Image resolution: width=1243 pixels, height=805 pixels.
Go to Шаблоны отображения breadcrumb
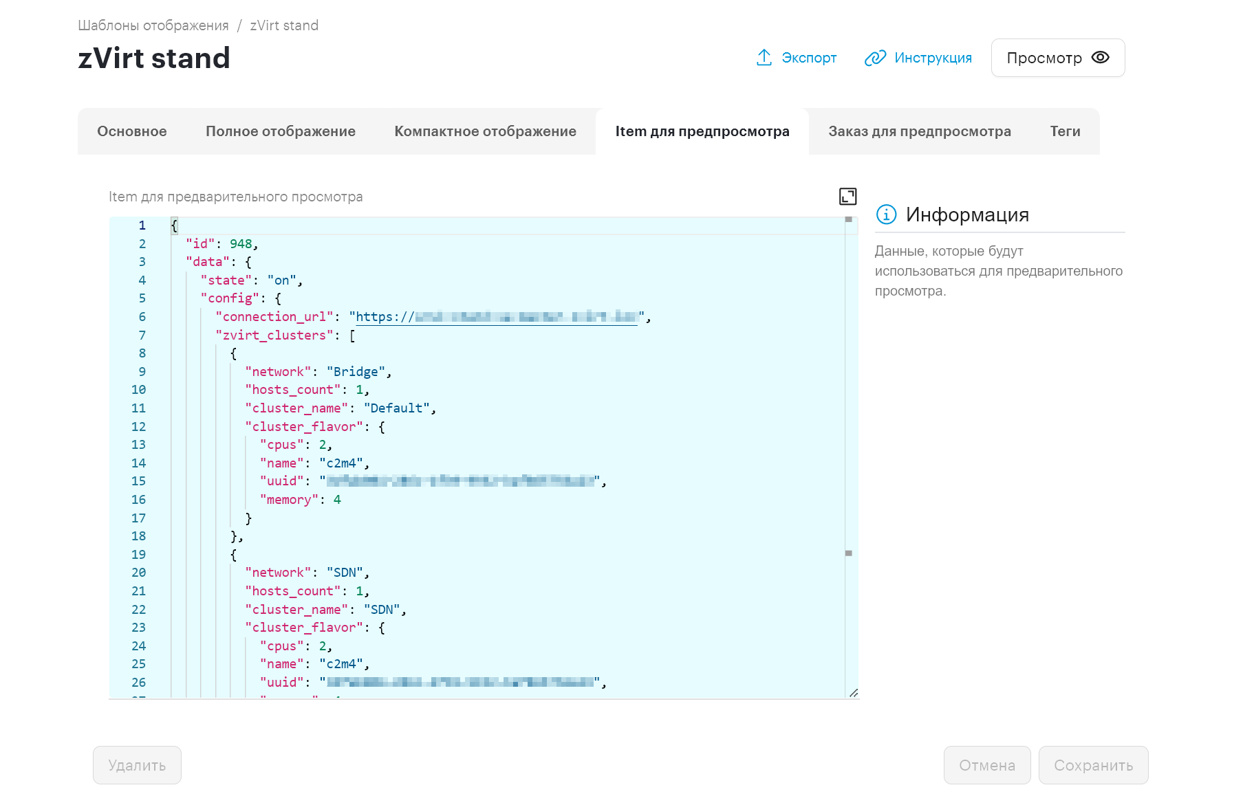pyautogui.click(x=153, y=25)
